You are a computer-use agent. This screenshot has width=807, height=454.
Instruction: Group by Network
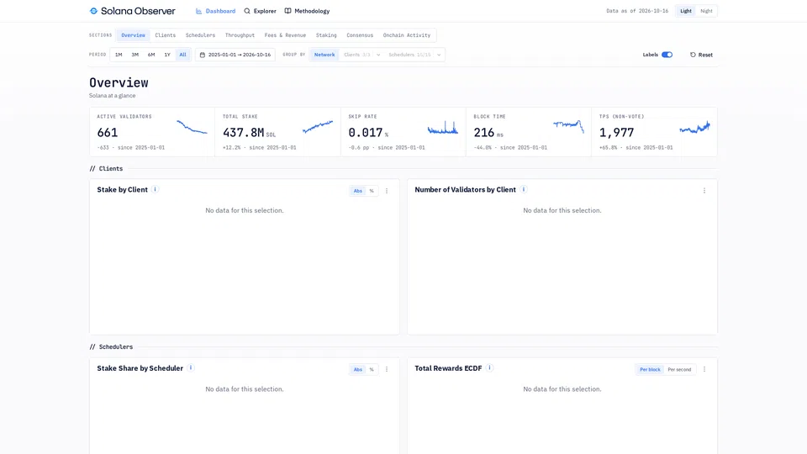[324, 55]
